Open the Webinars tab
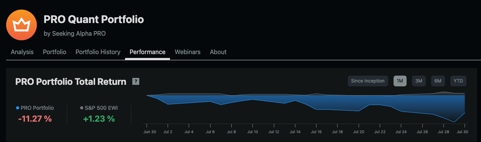The image size is (481, 142). click(188, 52)
